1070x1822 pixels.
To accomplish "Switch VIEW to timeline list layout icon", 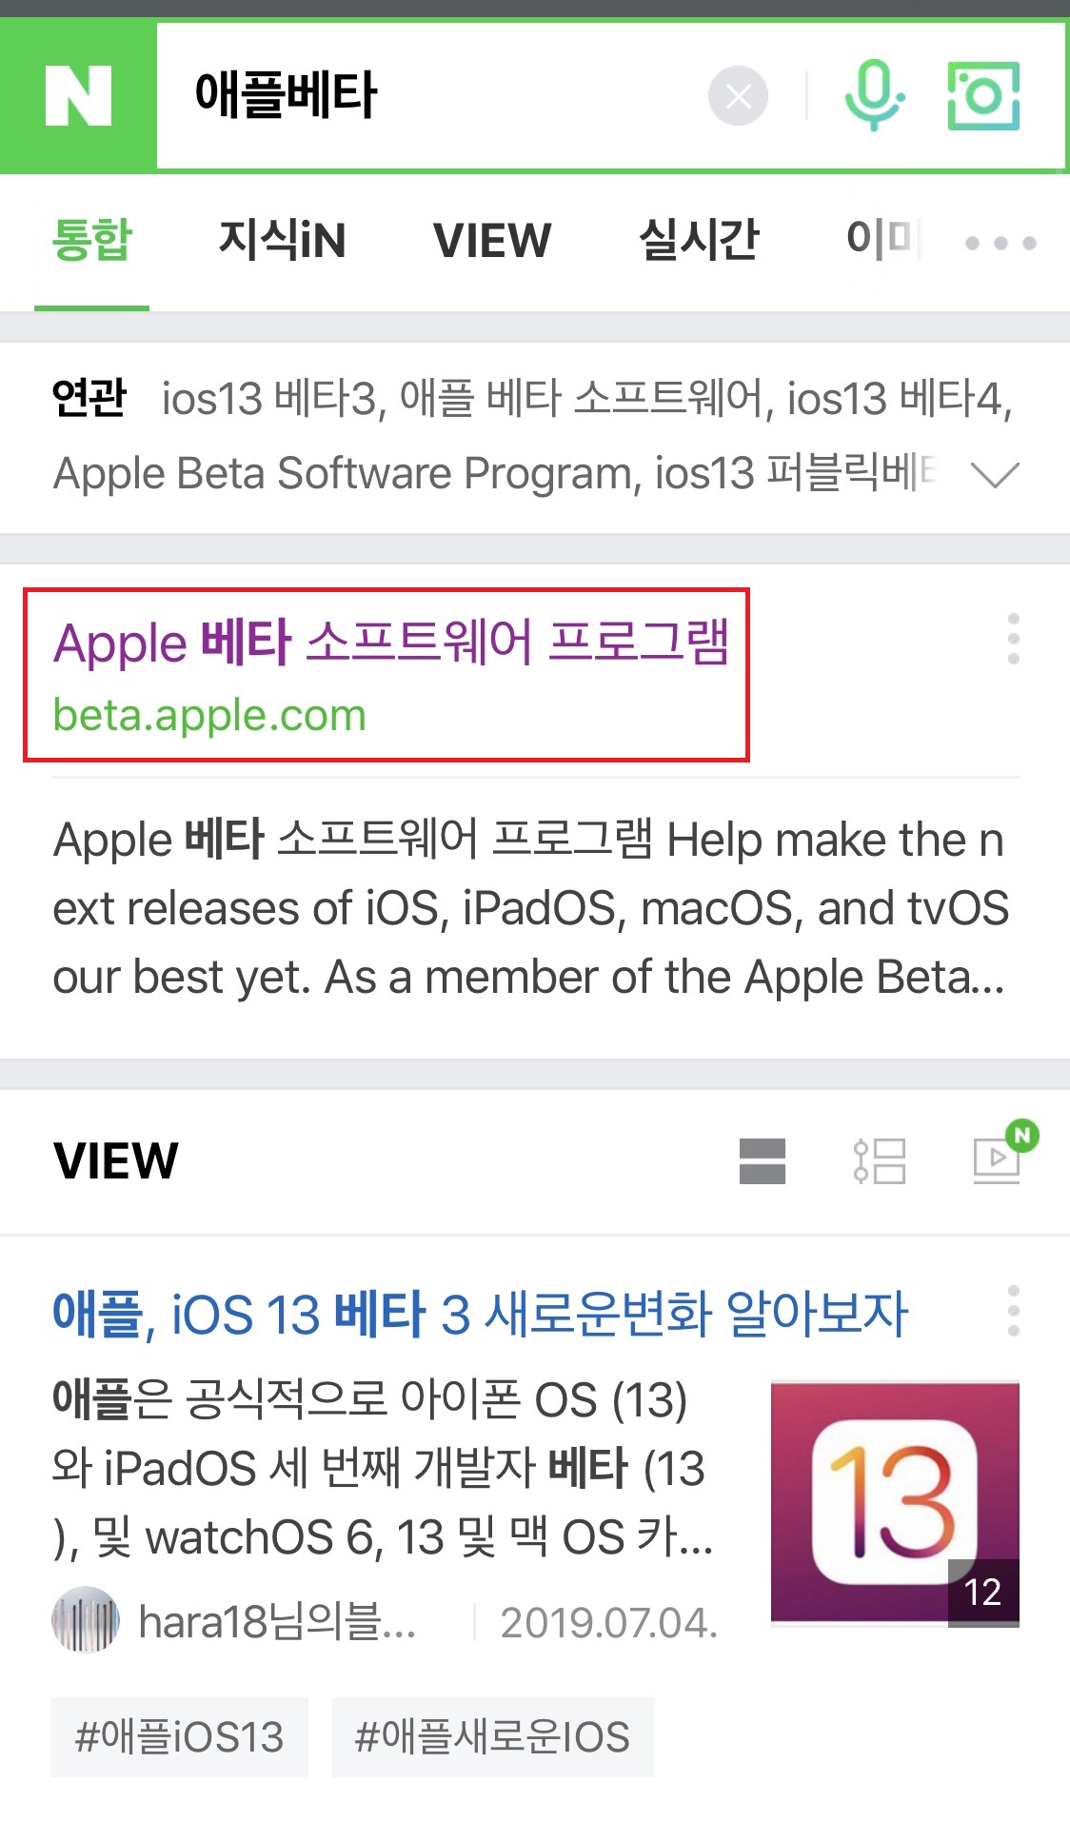I will pos(880,1160).
